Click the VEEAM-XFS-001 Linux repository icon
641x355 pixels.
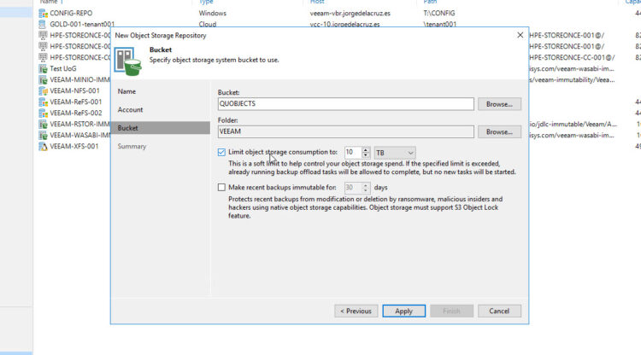click(43, 146)
